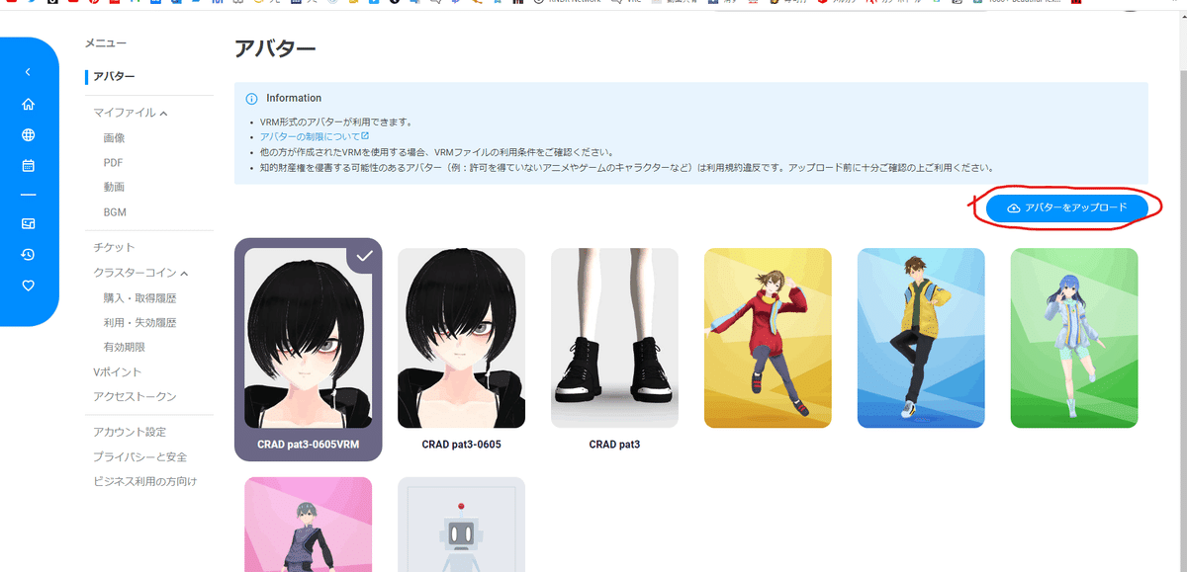The height and width of the screenshot is (572, 1187).
Task: Collapse the クラスターコイン section
Action: (x=184, y=273)
